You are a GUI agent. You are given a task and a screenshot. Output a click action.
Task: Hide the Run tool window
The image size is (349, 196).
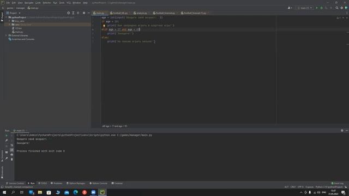[x=347, y=131]
